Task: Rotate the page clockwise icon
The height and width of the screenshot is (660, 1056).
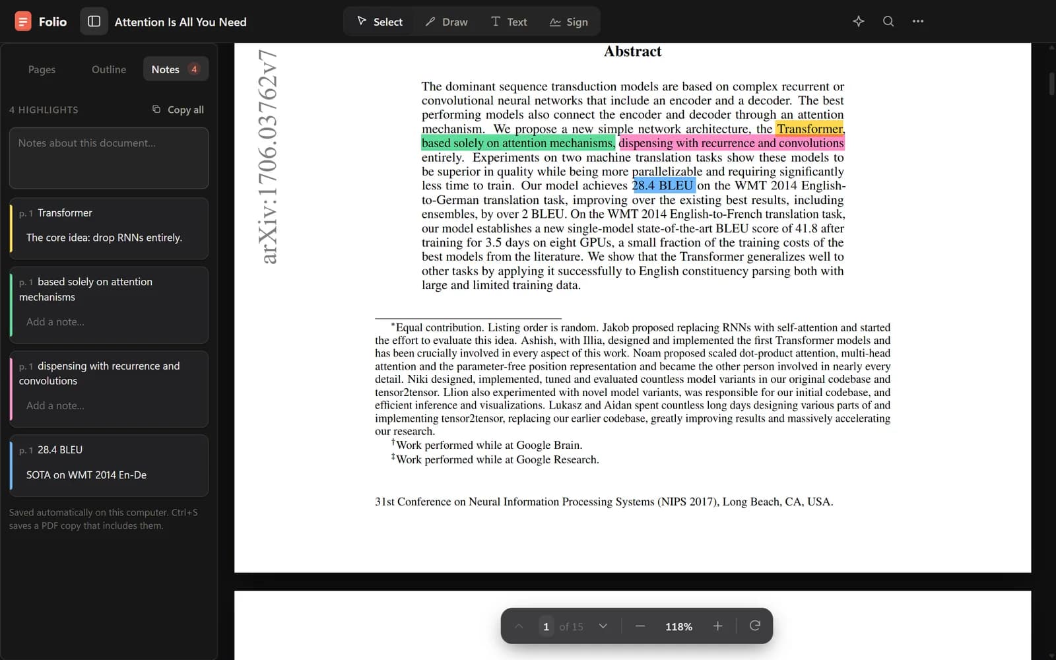Action: (x=755, y=626)
